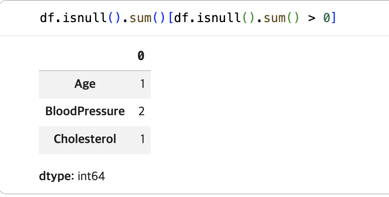This screenshot has width=389, height=197.
Task: Select the BloodPressure row label
Action: point(85,111)
